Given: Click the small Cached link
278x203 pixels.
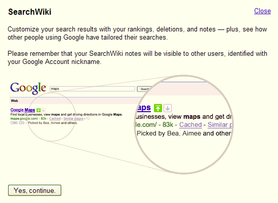Looking at the screenshot, I should 55,119.
